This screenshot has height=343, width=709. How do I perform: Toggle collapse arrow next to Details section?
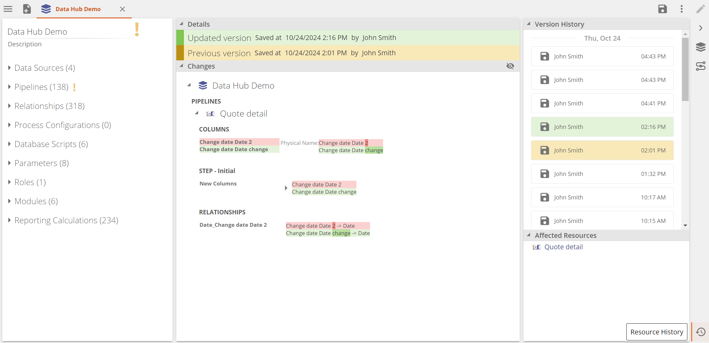[x=181, y=24]
